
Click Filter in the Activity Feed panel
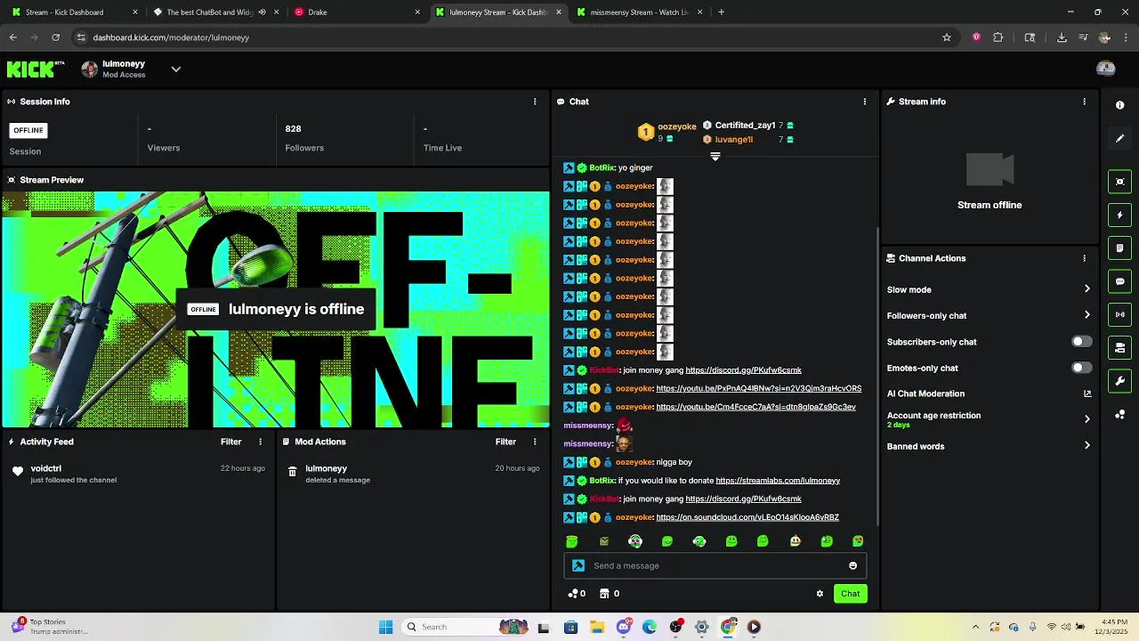point(230,442)
